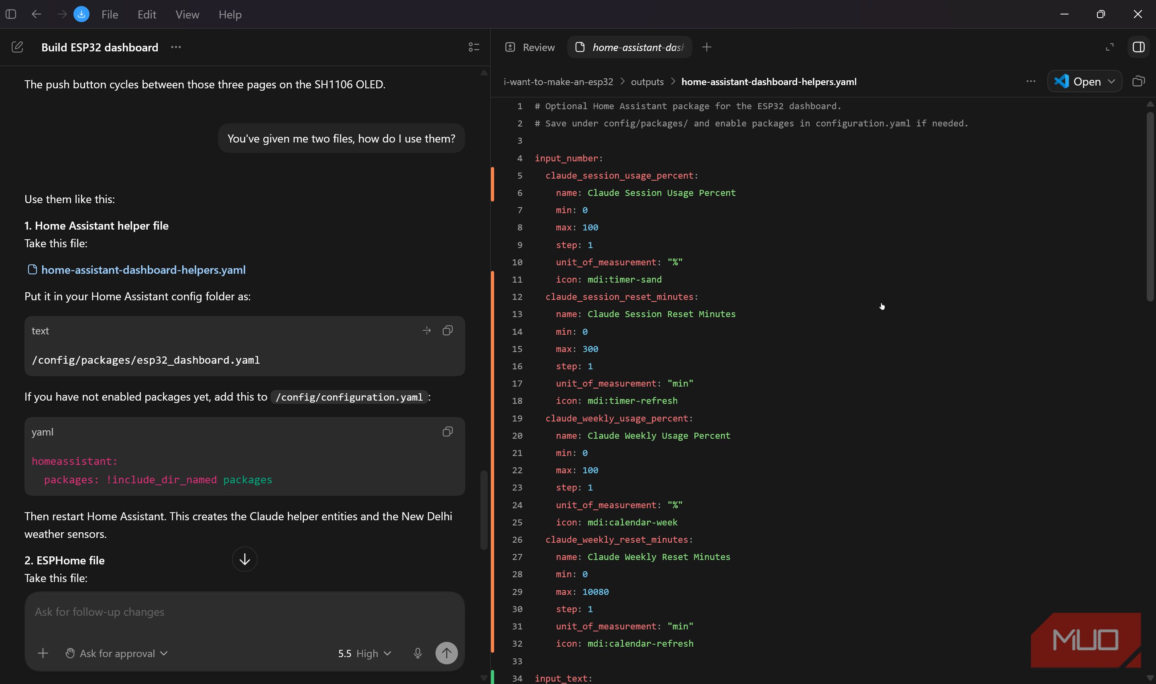1156x684 pixels.
Task: Jump to latest message with down arrow
Action: (245, 559)
